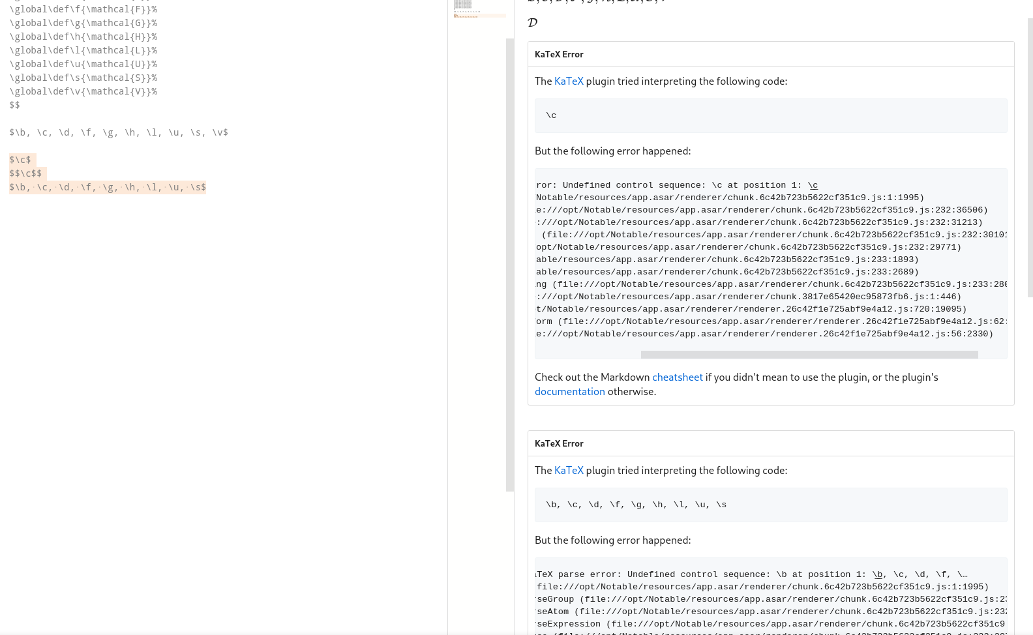The width and height of the screenshot is (1033, 635).
Task: Click the editor minimap thumbnail
Action: pyautogui.click(x=479, y=8)
